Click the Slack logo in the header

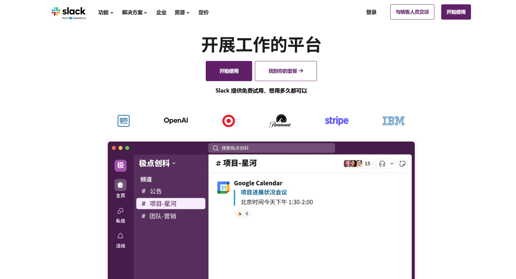pyautogui.click(x=68, y=13)
